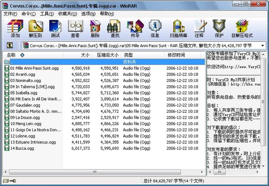Click the file icon of 01 Mille Anni Passi Sunt.ogg
This screenshot has height=186, width=269.
[7, 68]
